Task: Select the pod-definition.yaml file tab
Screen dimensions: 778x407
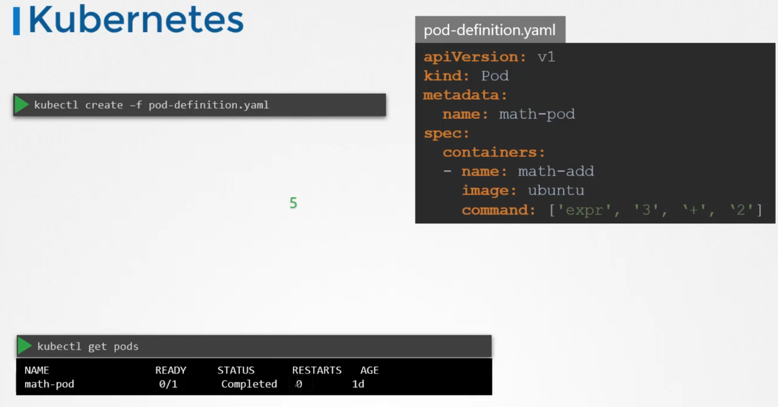Action: coord(490,30)
